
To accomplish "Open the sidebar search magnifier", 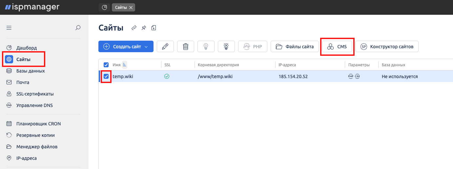I will 78,28.
